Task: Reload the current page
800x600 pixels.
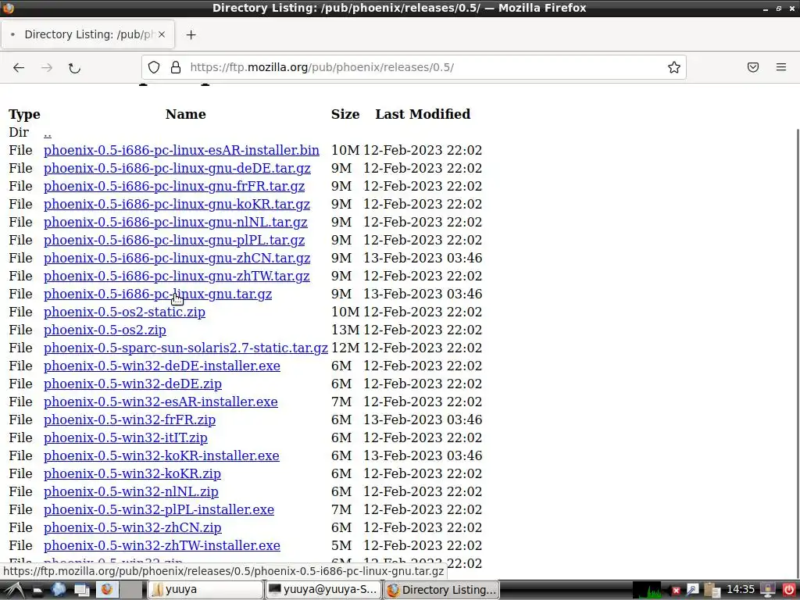Action: coord(74,67)
